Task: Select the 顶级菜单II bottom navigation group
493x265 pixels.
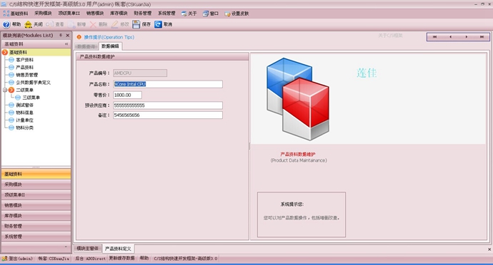Action: pyautogui.click(x=36, y=194)
